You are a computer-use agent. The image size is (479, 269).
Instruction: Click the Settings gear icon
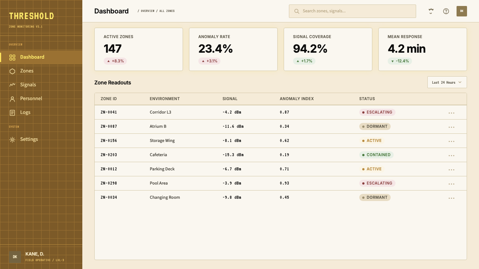click(x=12, y=139)
